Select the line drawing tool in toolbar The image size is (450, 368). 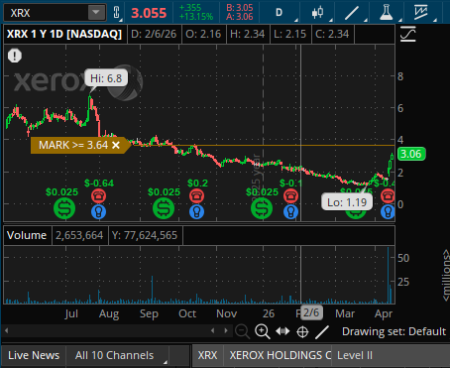click(352, 13)
